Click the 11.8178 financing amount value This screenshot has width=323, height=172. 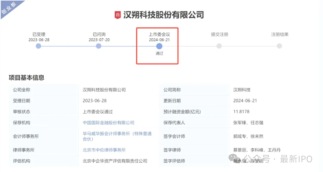coord(241,112)
